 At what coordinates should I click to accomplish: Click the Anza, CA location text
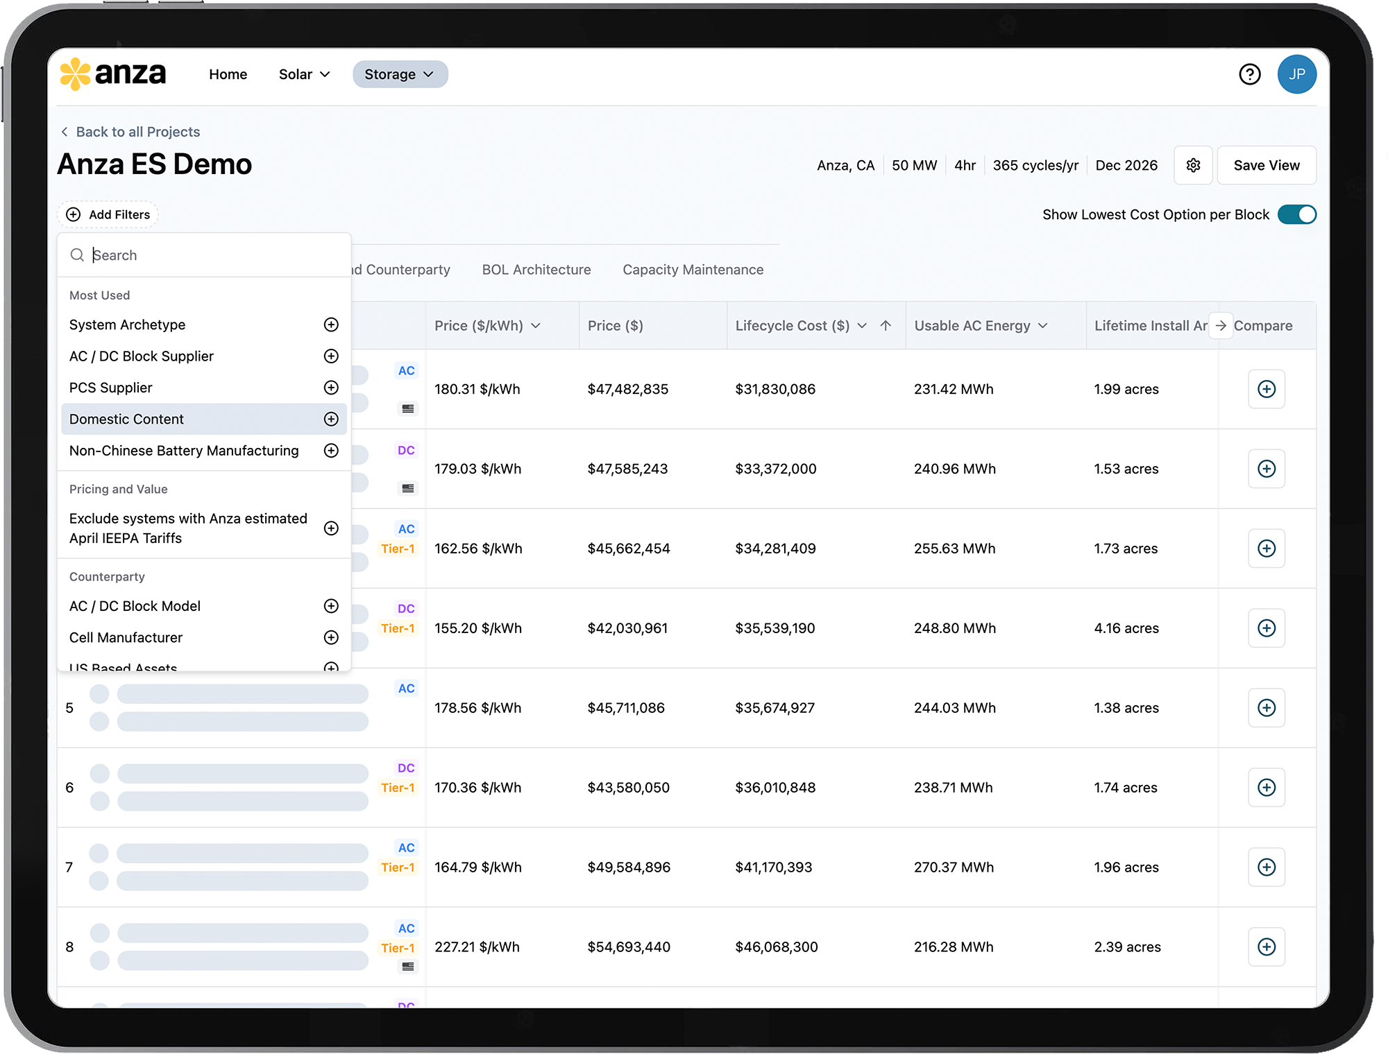click(x=845, y=165)
